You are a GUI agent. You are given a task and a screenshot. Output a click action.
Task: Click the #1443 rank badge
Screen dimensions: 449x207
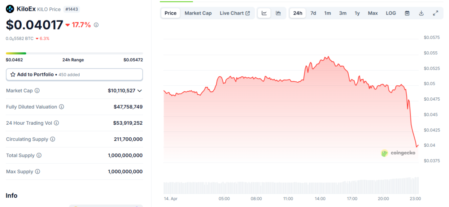[71, 9]
